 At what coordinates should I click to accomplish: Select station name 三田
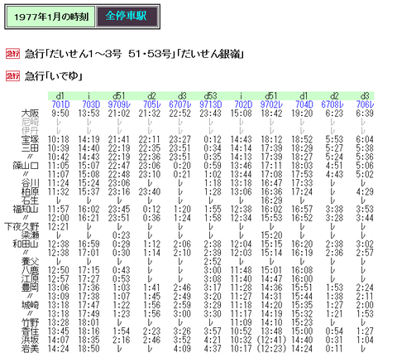pyautogui.click(x=30, y=148)
